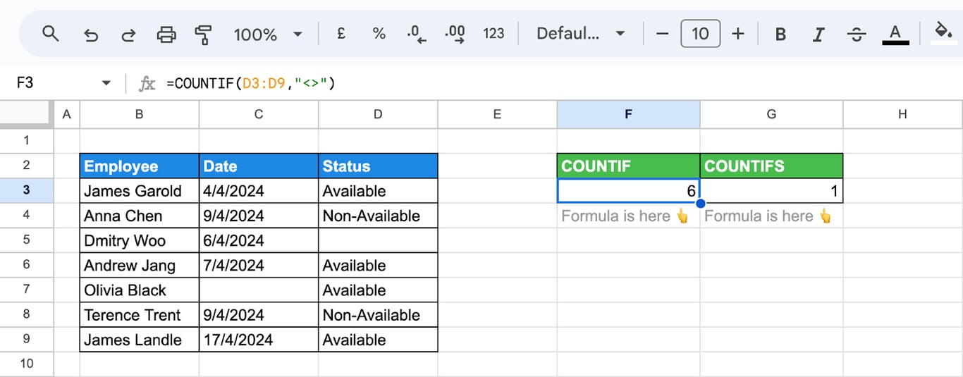Format as currency with pound icon
This screenshot has width=963, height=377.
click(341, 33)
